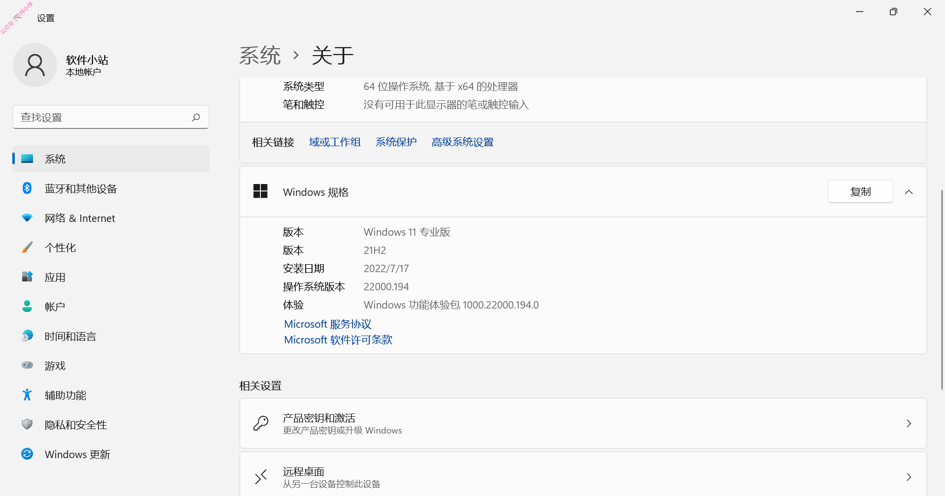This screenshot has height=496, width=945.
Task: Click the personalization paintbrush icon
Action: point(27,247)
